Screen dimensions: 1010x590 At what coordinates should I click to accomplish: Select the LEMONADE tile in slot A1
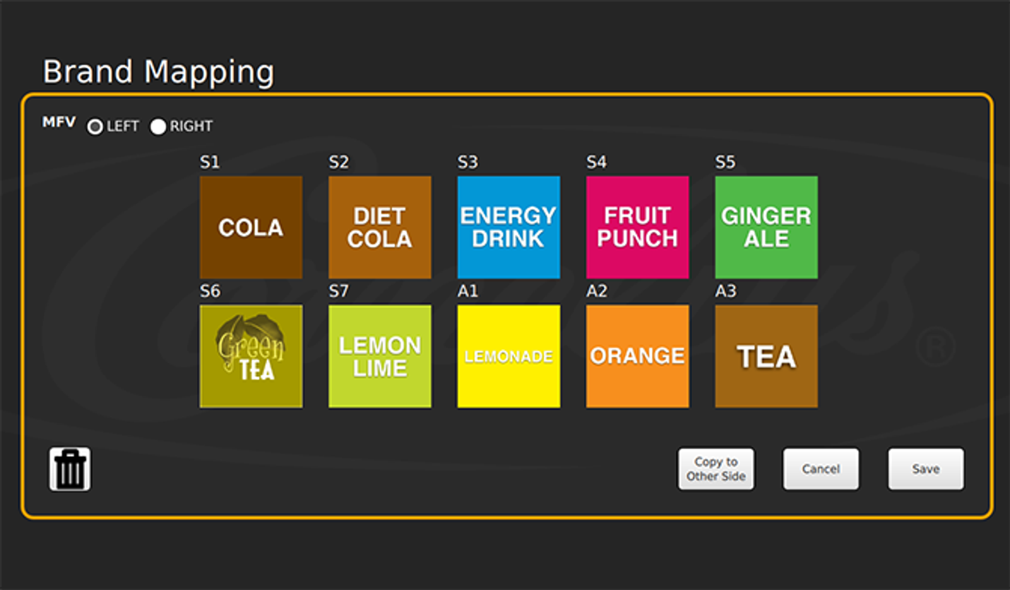pyautogui.click(x=508, y=356)
